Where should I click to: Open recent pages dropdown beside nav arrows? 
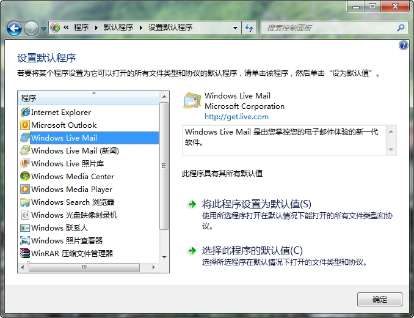pyautogui.click(x=43, y=28)
